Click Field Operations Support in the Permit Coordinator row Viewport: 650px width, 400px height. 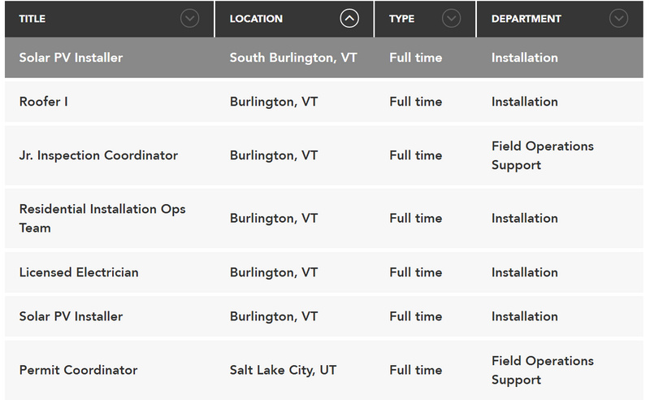pos(542,370)
